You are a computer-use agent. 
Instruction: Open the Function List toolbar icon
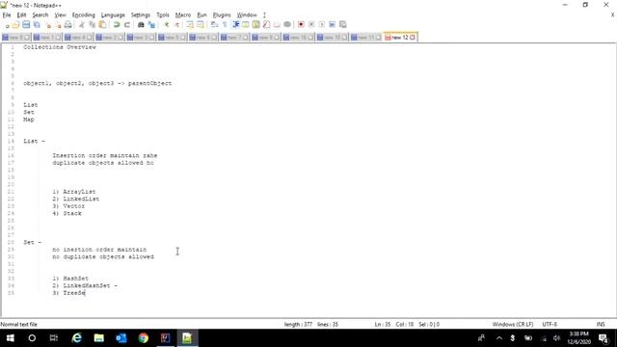pyautogui.click(x=266, y=25)
